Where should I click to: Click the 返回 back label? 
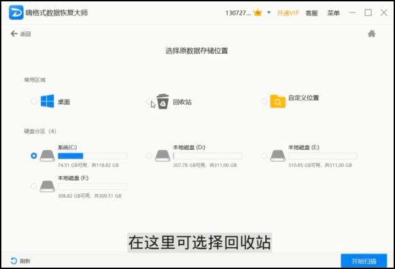[x=25, y=34]
